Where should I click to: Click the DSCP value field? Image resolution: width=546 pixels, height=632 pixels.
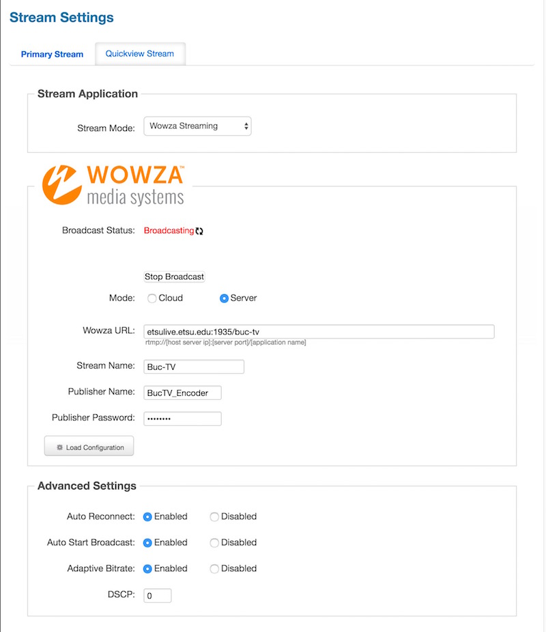pos(157,596)
